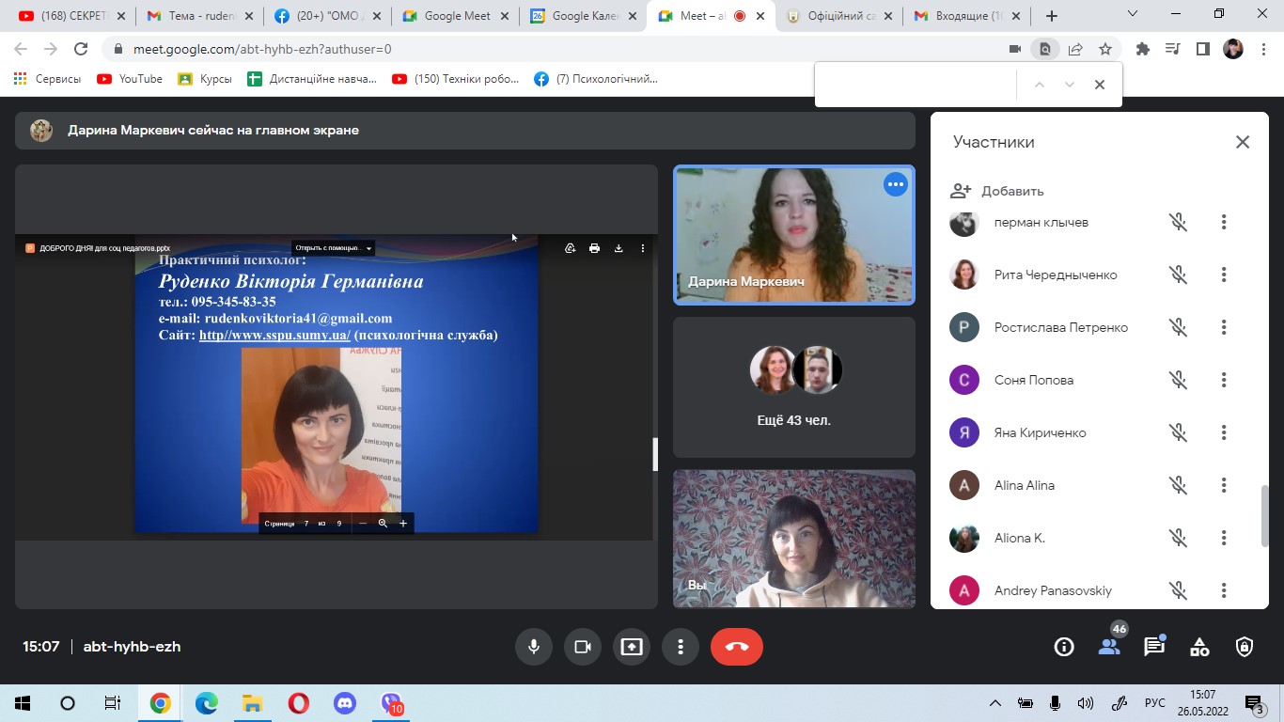This screenshot has height=722, width=1284.
Task: Click the Ещё 43 чел. tile
Action: click(794, 387)
